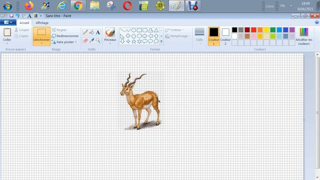
Task: Open Paint help question mark icon
Action: (317, 22)
